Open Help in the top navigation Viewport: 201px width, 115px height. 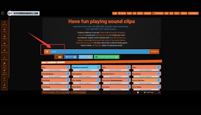[171, 13]
